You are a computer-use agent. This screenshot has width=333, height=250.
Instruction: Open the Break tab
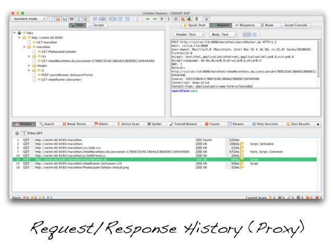tap(267, 25)
